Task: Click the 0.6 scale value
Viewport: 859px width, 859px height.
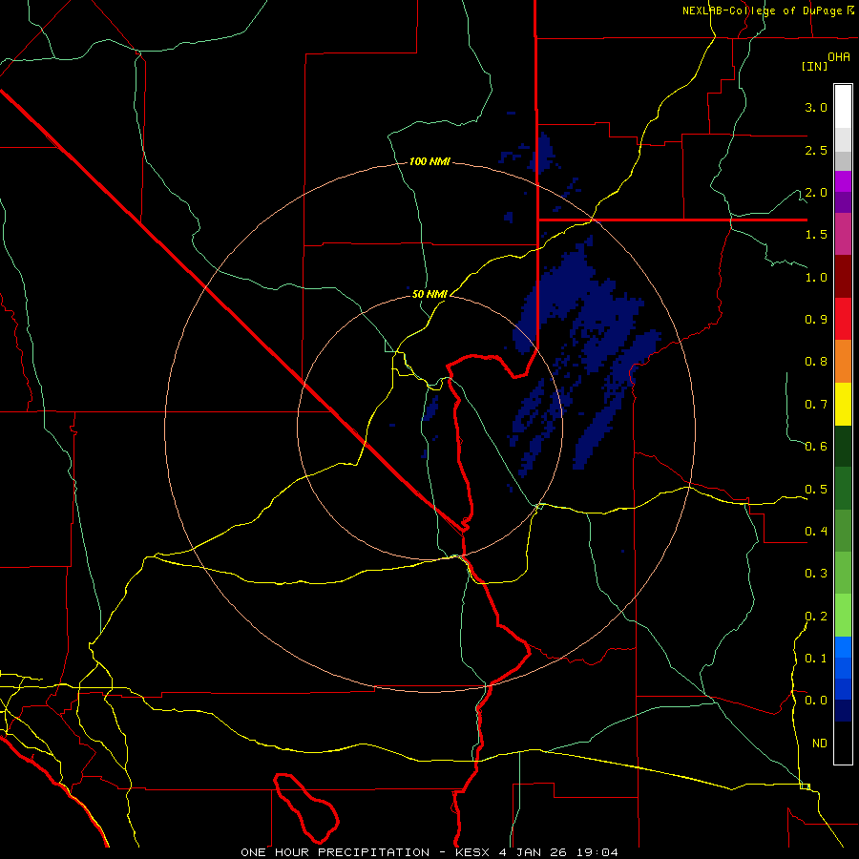Action: coord(816,447)
